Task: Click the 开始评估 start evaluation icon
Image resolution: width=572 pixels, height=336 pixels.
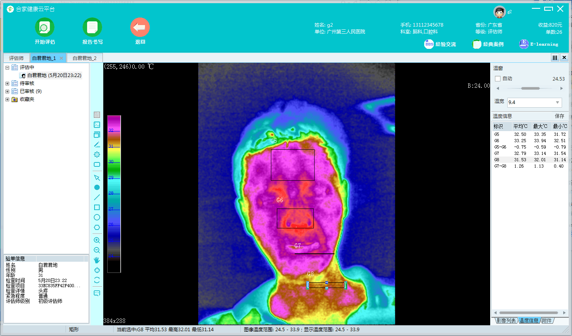Action: [x=44, y=27]
